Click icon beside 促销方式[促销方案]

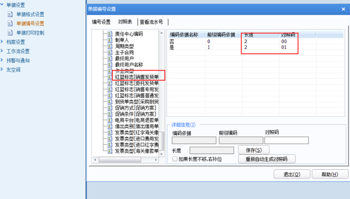[110, 108]
